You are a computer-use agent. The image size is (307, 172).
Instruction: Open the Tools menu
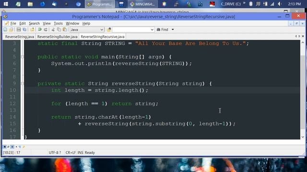pyautogui.click(x=58, y=23)
